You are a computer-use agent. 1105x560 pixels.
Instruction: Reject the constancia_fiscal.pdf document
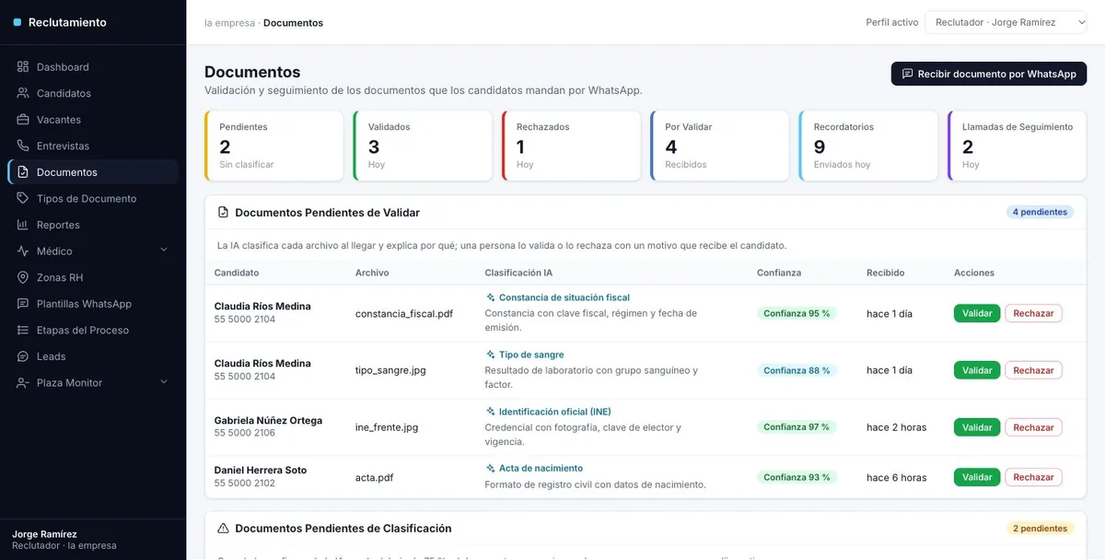[1033, 313]
